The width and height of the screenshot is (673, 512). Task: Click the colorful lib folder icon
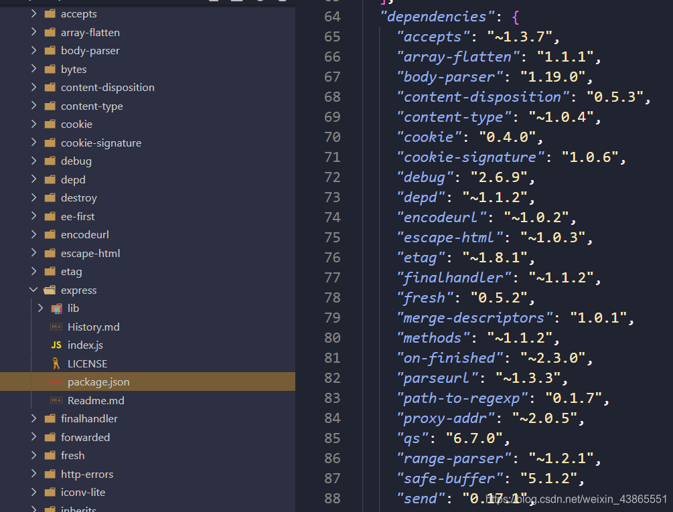(57, 309)
